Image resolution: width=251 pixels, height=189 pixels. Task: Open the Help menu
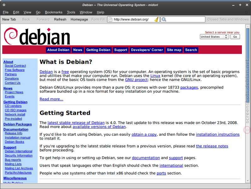(100, 12)
